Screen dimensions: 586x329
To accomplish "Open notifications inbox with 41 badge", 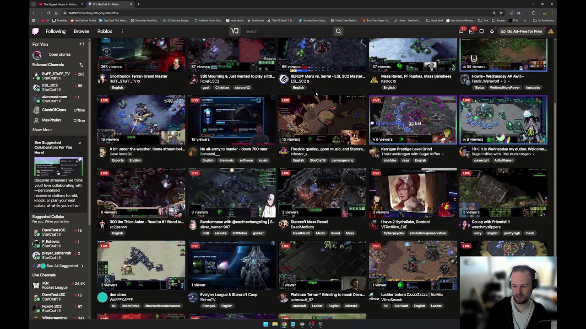I will point(471,31).
